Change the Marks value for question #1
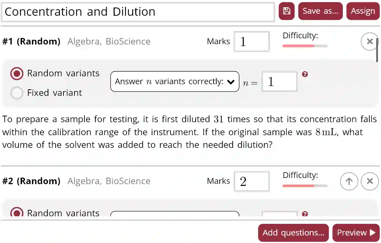The image size is (381, 243). click(252, 41)
